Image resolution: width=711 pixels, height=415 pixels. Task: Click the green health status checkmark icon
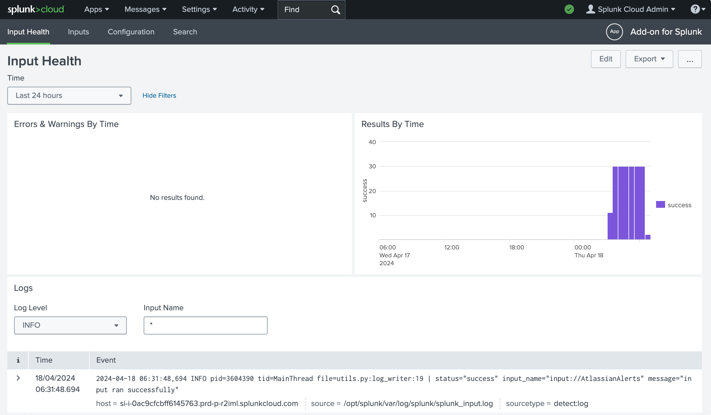click(569, 9)
